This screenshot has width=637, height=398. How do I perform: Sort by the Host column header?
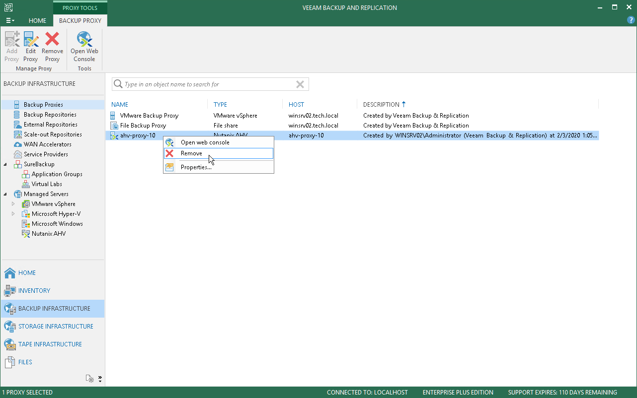(x=296, y=105)
